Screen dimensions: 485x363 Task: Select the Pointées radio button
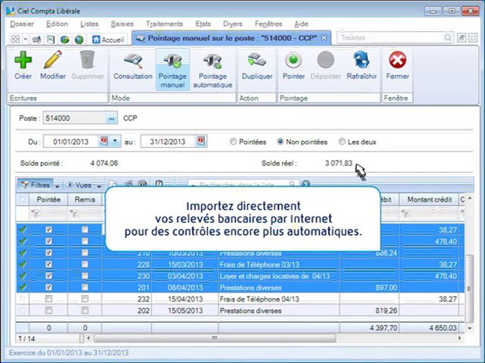tap(233, 142)
